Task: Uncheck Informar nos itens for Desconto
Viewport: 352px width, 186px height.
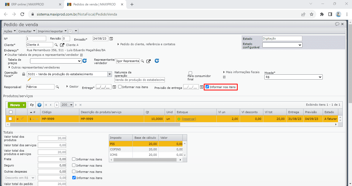Action: (x=74, y=178)
